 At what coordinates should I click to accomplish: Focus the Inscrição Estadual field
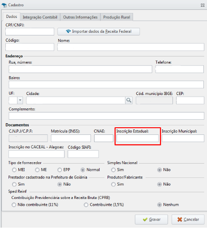pos(138,138)
